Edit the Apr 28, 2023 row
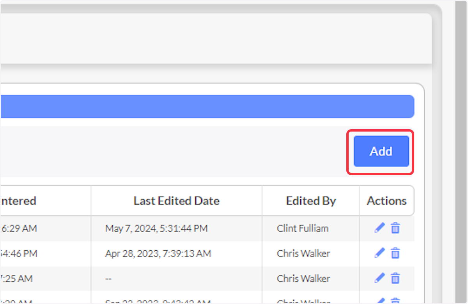Image resolution: width=468 pixels, height=304 pixels. coord(379,253)
